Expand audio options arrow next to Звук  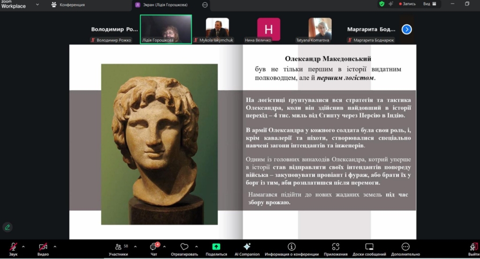coord(25,246)
